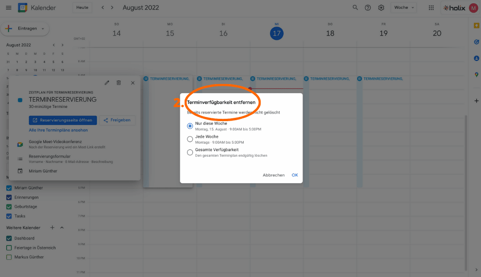
Task: Select 'Gesamte Verfügbarkeit' to delete everything
Action: pyautogui.click(x=190, y=152)
